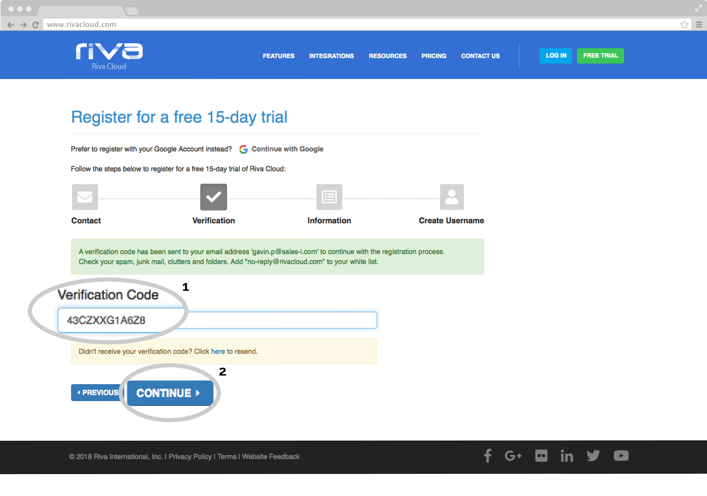Open the Twitter footer icon
The image size is (707, 496).
(593, 456)
